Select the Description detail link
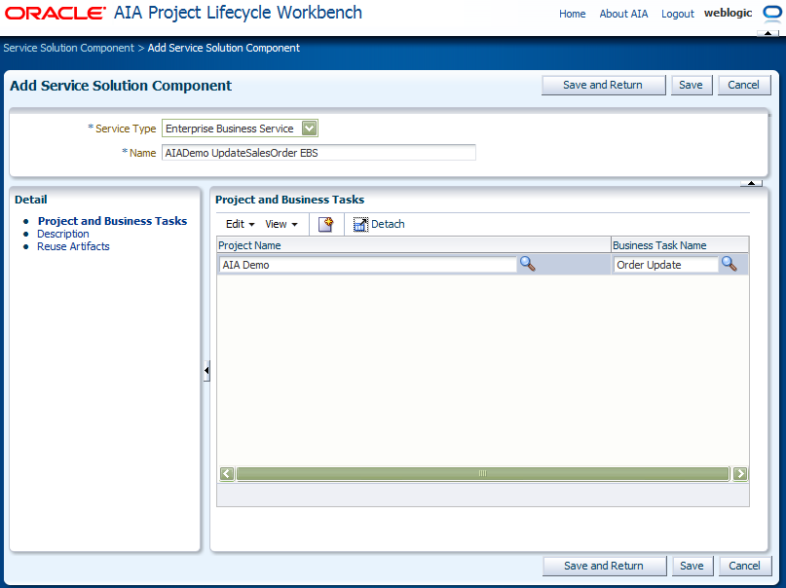 [63, 234]
